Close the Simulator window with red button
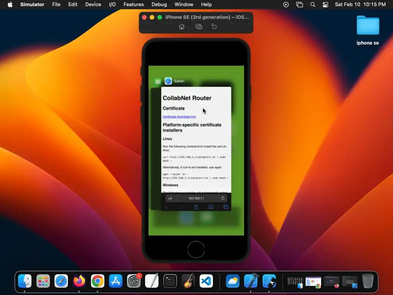The height and width of the screenshot is (295, 393). [x=144, y=17]
